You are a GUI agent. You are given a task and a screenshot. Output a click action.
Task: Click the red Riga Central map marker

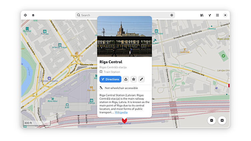[124, 120]
